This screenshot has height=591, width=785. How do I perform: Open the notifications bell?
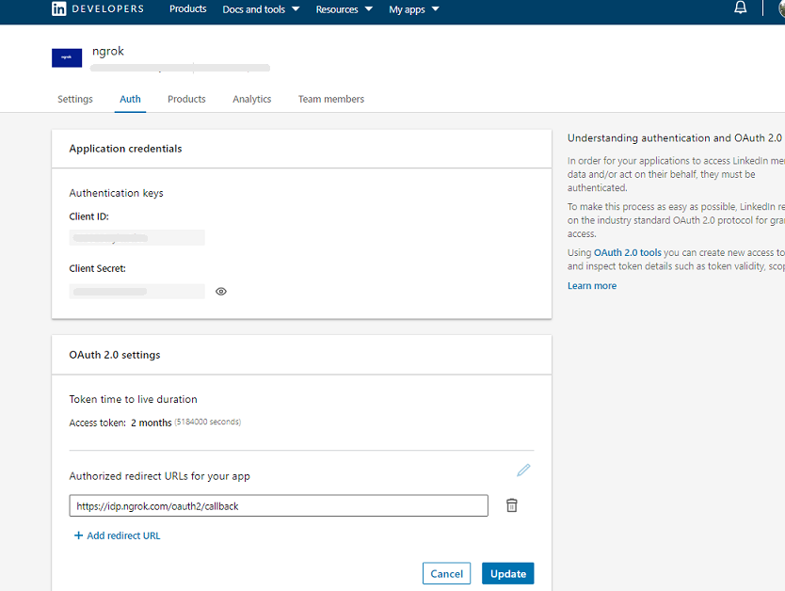click(740, 8)
